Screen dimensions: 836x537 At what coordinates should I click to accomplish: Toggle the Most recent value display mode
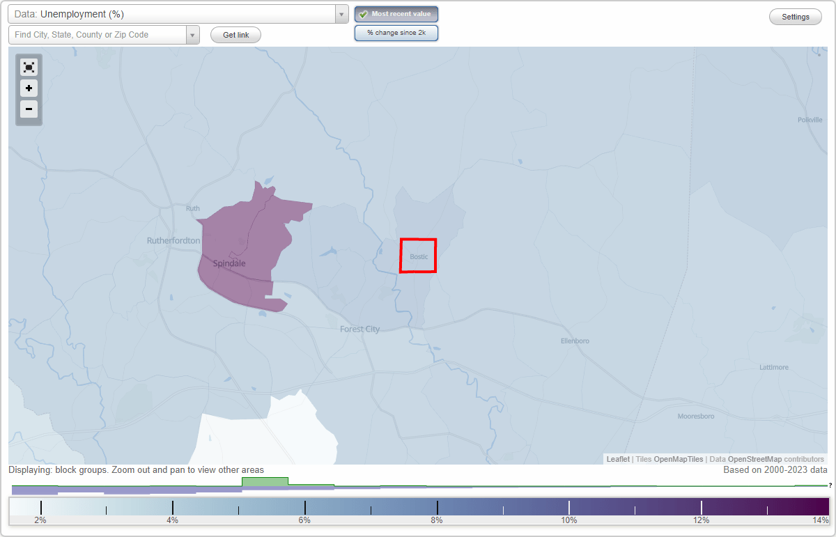tap(396, 13)
